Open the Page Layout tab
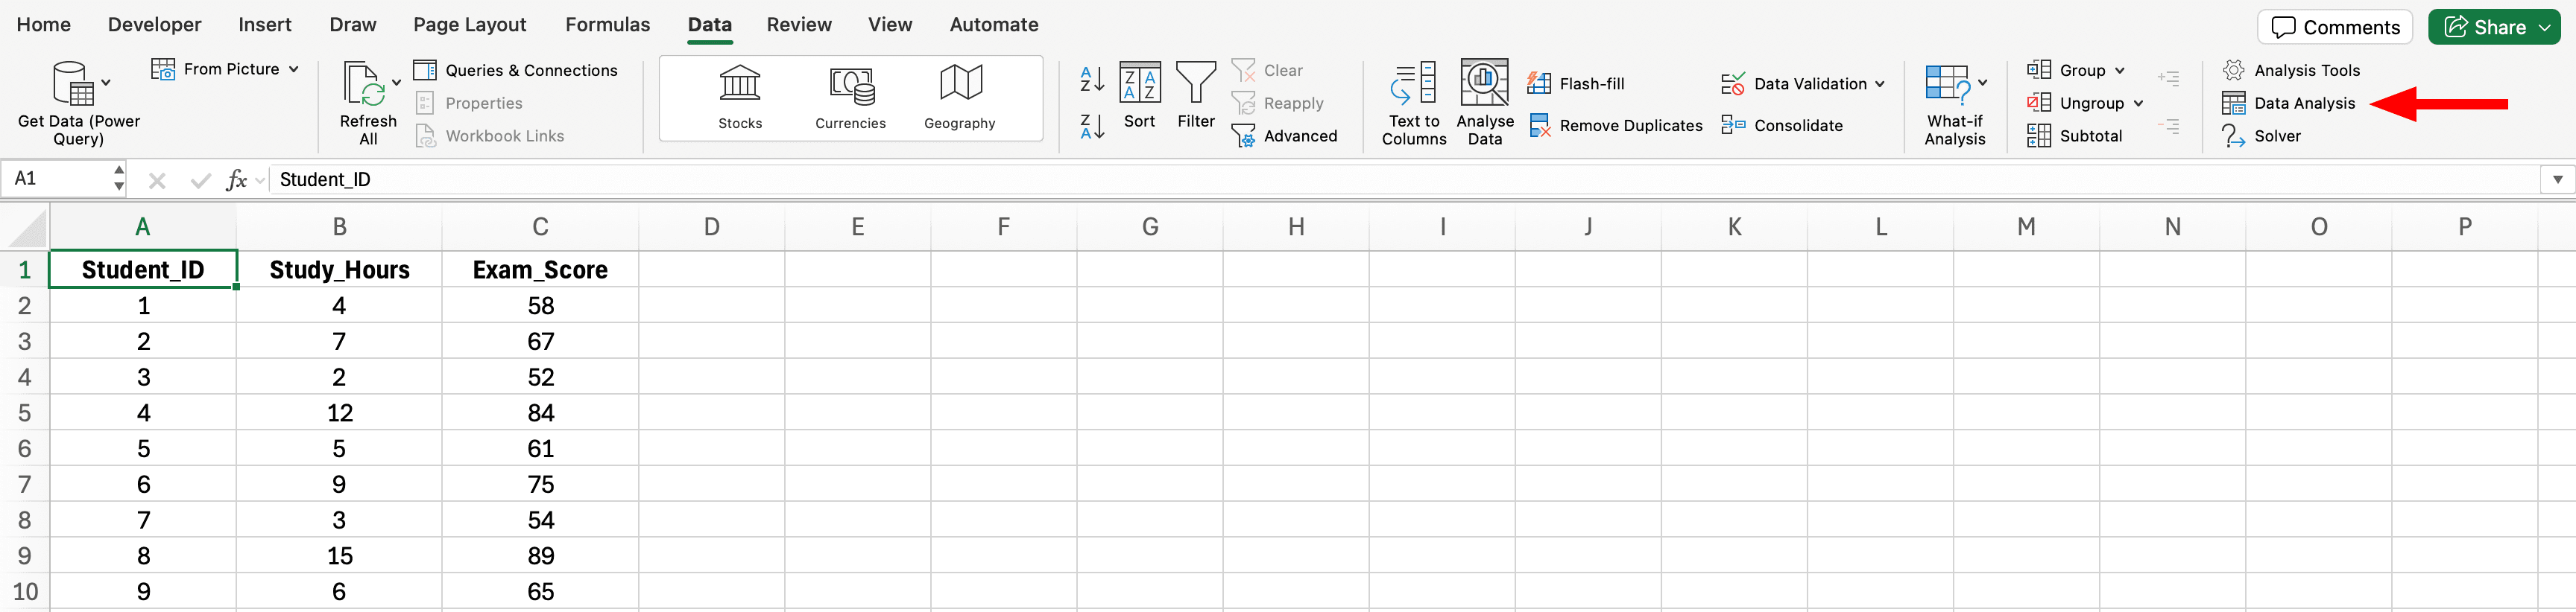 tap(469, 25)
